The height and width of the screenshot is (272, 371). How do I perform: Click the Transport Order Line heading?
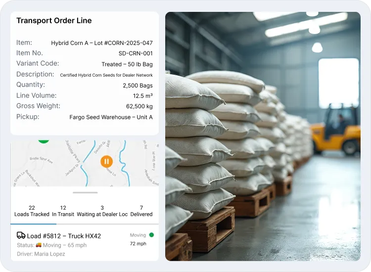click(54, 21)
